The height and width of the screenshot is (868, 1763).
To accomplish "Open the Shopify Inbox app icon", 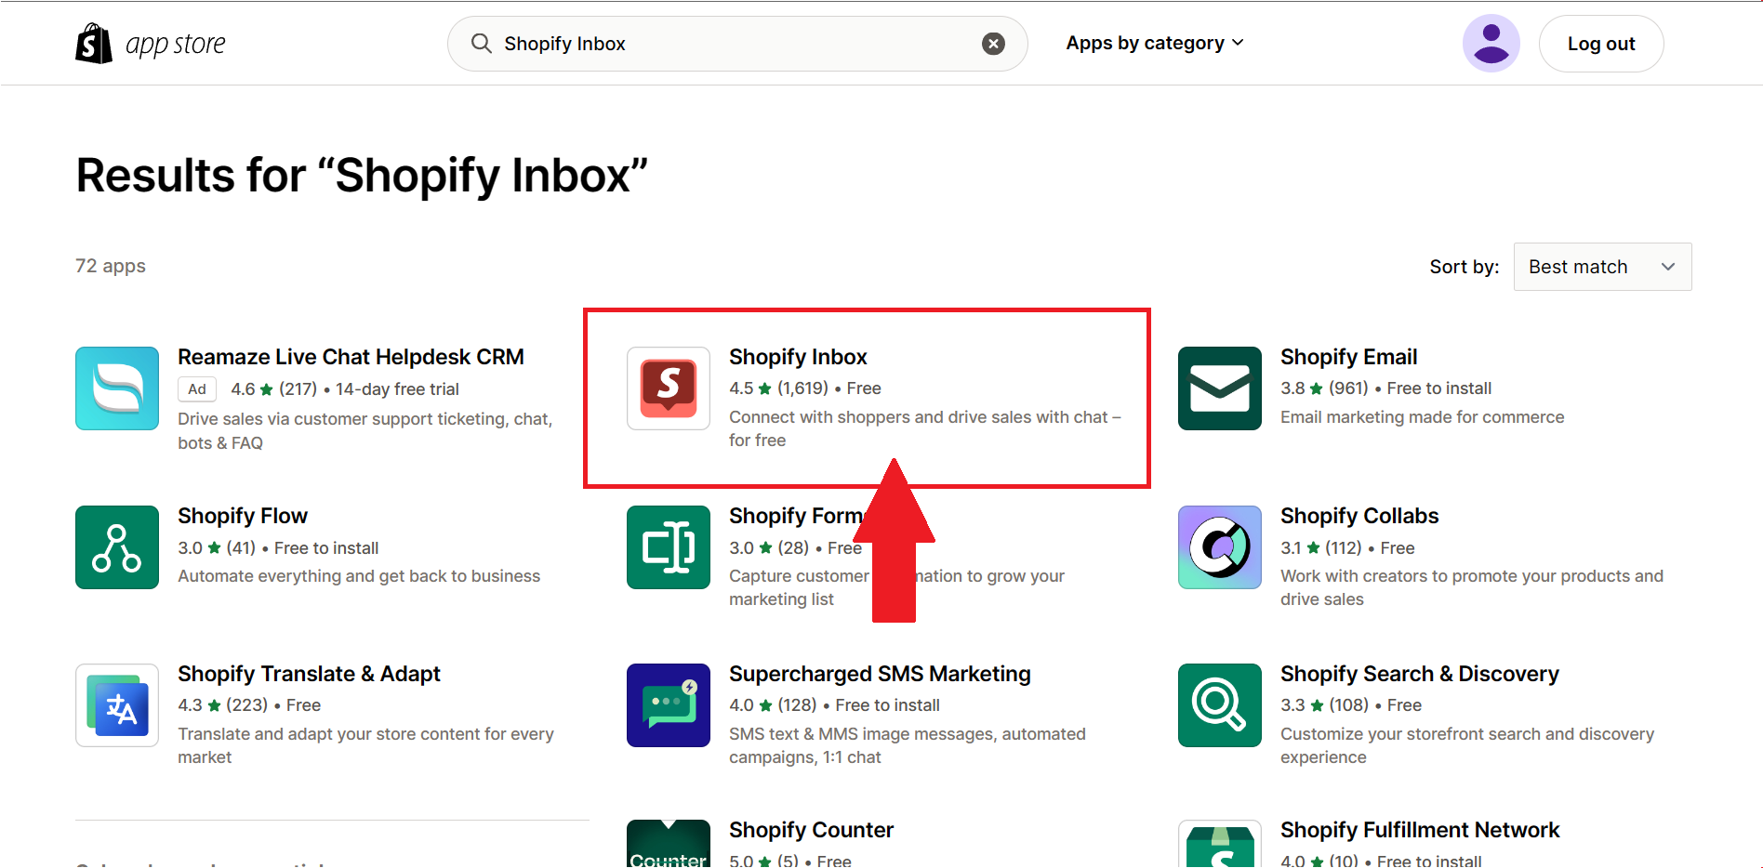I will (669, 388).
